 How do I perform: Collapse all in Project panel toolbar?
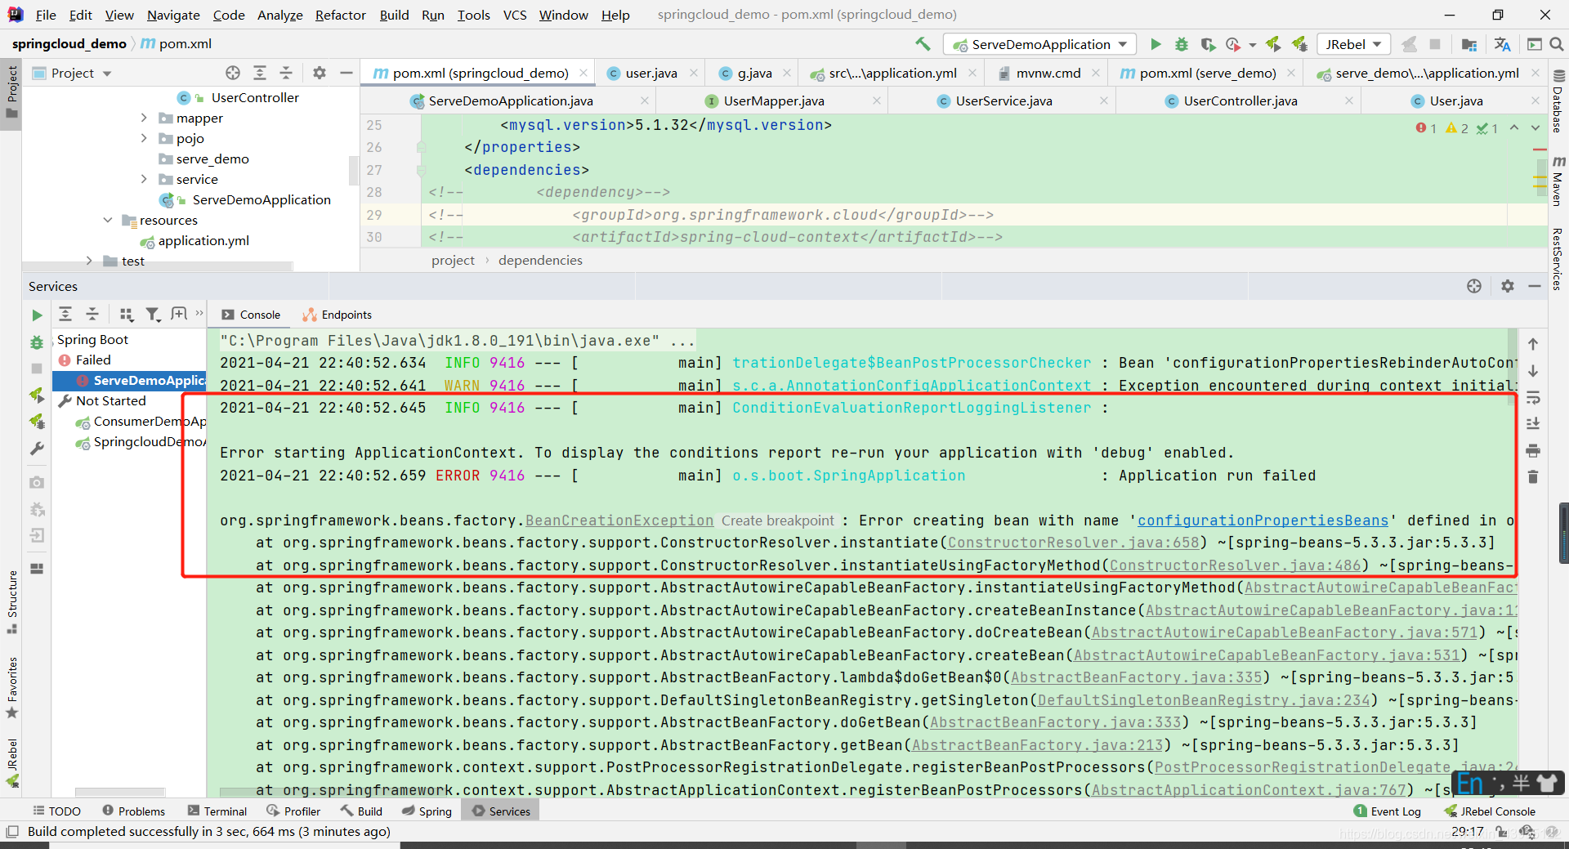[286, 73]
